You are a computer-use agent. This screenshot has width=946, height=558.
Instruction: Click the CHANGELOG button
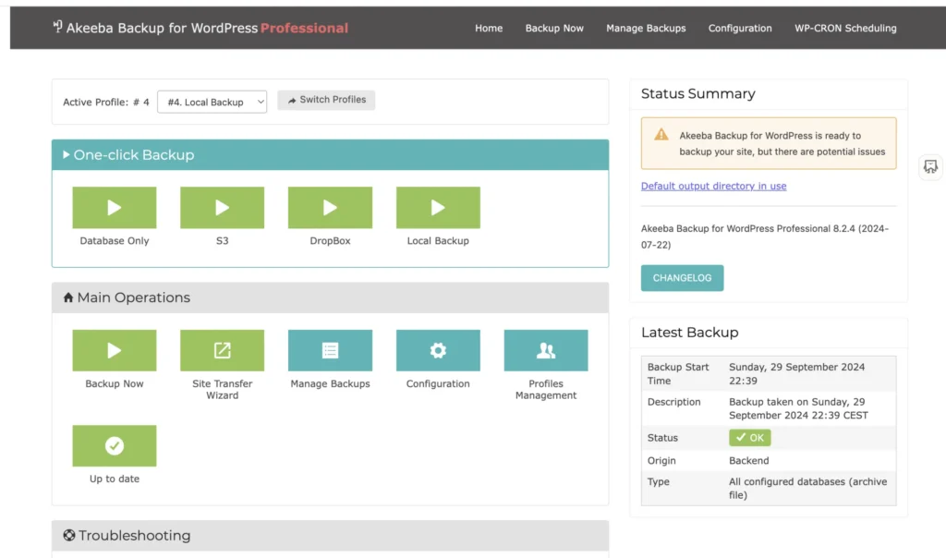coord(682,278)
